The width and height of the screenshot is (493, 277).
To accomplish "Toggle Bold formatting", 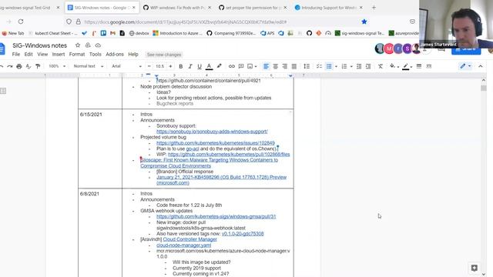I will (x=181, y=66).
